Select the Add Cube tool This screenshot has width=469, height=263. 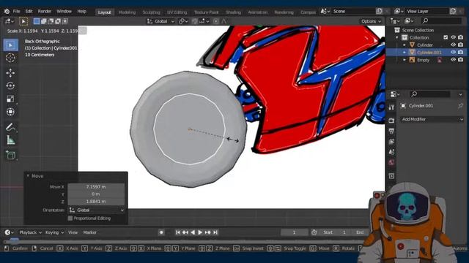click(10, 155)
